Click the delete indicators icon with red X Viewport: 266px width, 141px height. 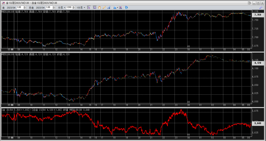[x=121, y=8]
